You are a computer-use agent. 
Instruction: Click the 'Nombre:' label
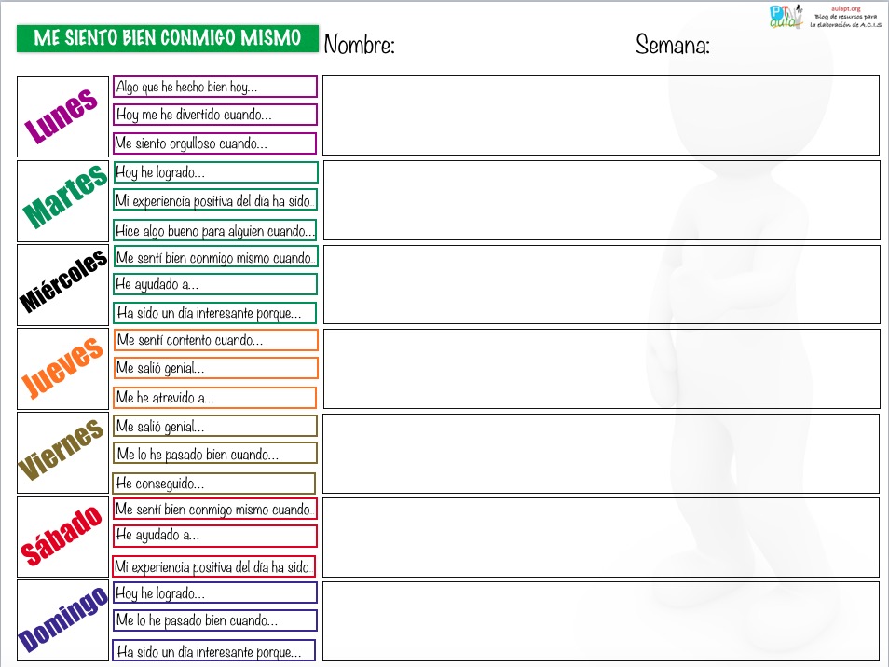pyautogui.click(x=360, y=44)
